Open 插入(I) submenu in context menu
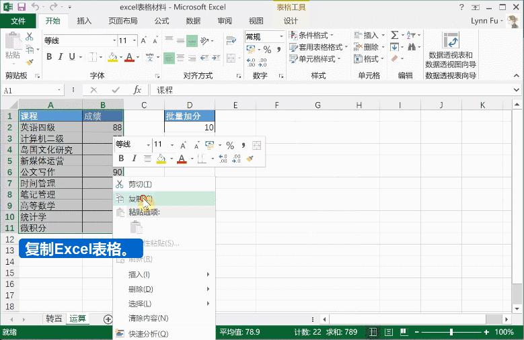524x340 pixels. click(x=164, y=275)
